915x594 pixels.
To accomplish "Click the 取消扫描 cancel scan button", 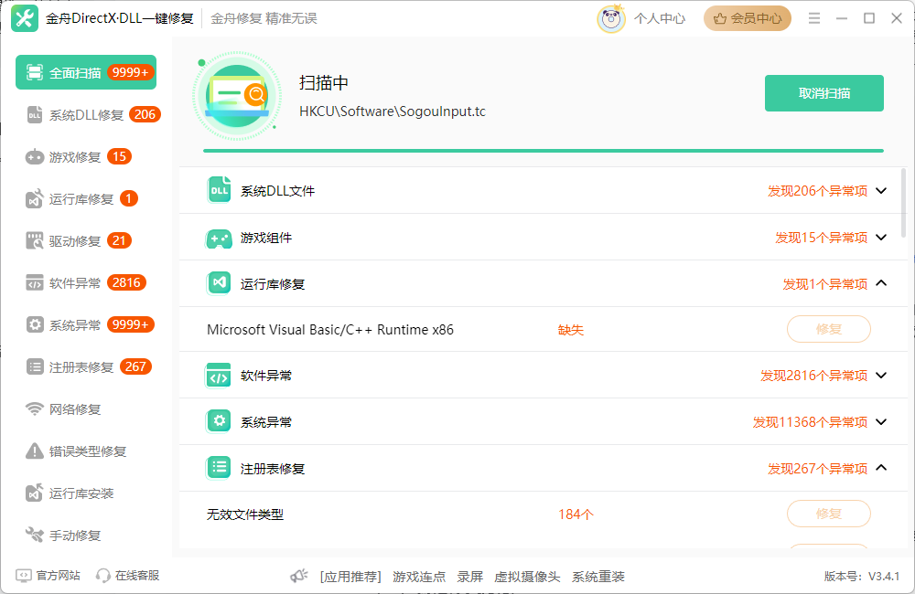I will click(823, 92).
